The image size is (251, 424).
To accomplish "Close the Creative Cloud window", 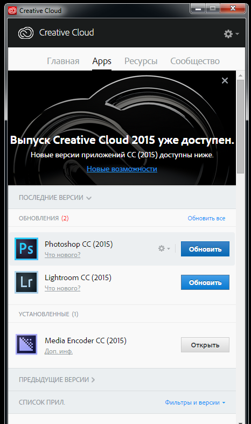I will 233,9.
